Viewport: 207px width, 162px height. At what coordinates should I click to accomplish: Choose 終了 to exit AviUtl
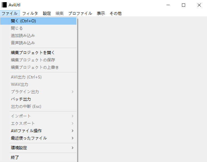pyautogui.click(x=38, y=157)
